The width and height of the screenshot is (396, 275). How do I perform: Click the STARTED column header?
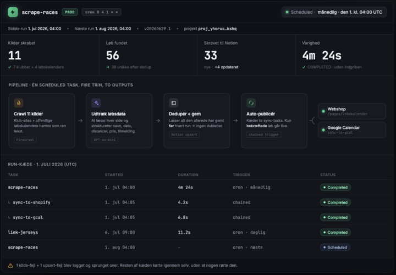[x=114, y=175]
